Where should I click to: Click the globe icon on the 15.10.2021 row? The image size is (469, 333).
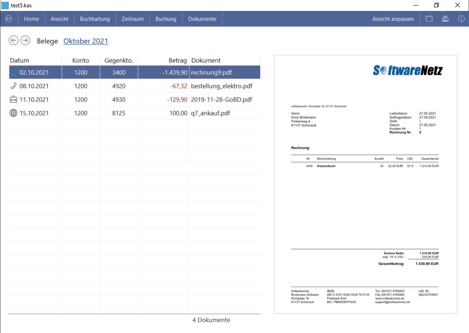[x=14, y=113]
